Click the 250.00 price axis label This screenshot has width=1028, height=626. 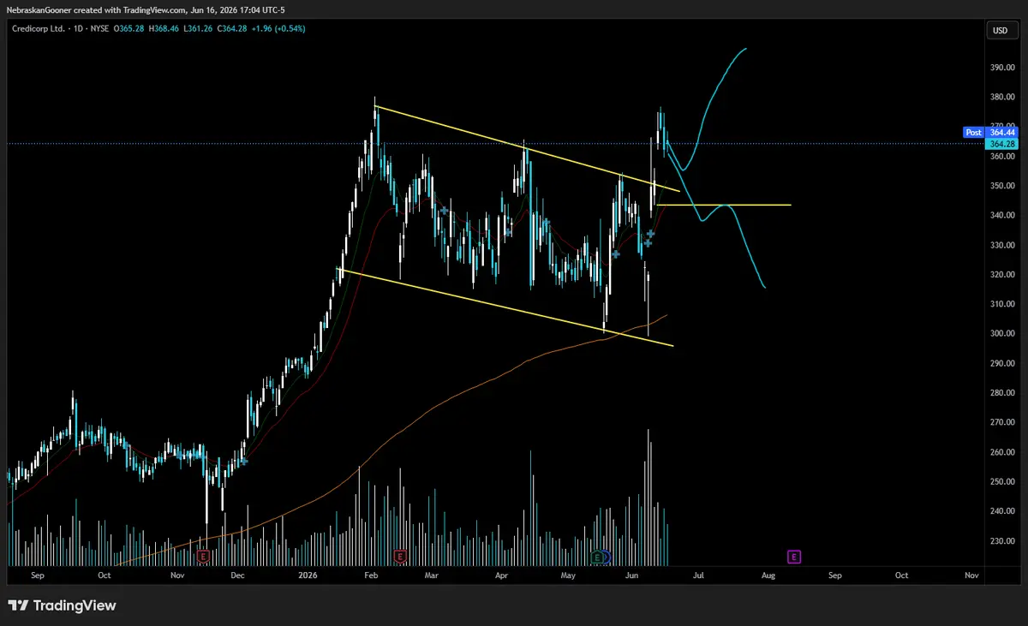tap(1002, 482)
